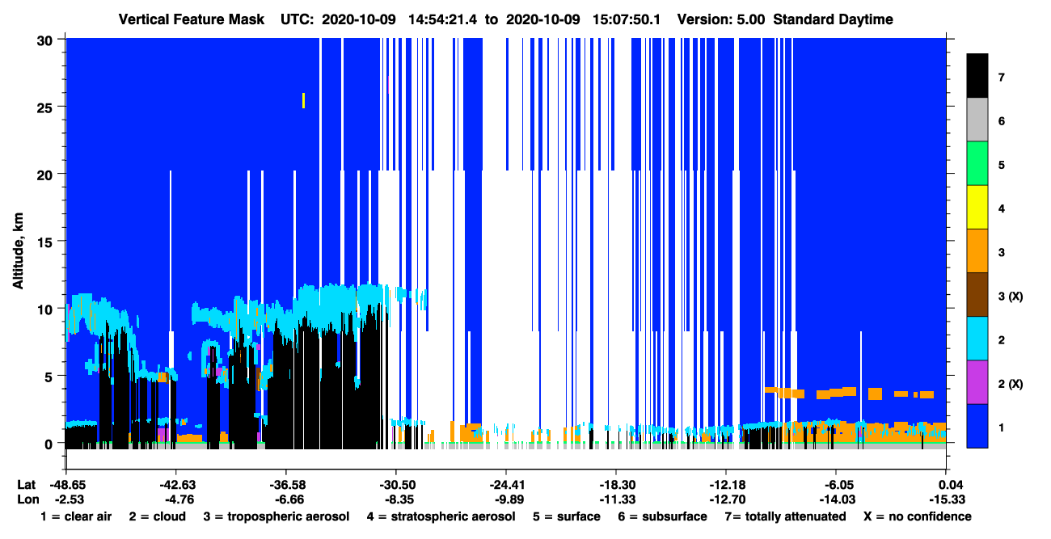Select the 'Version: 5.00' text

tap(721, 19)
